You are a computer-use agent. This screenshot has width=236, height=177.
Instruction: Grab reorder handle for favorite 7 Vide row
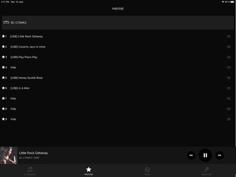pos(229,98)
